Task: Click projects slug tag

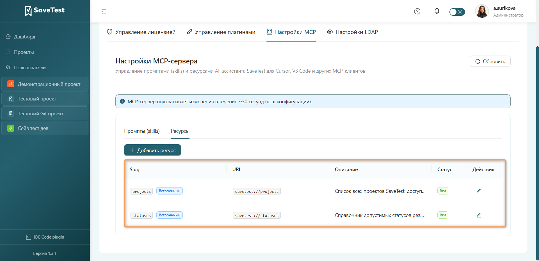Action: [141, 191]
